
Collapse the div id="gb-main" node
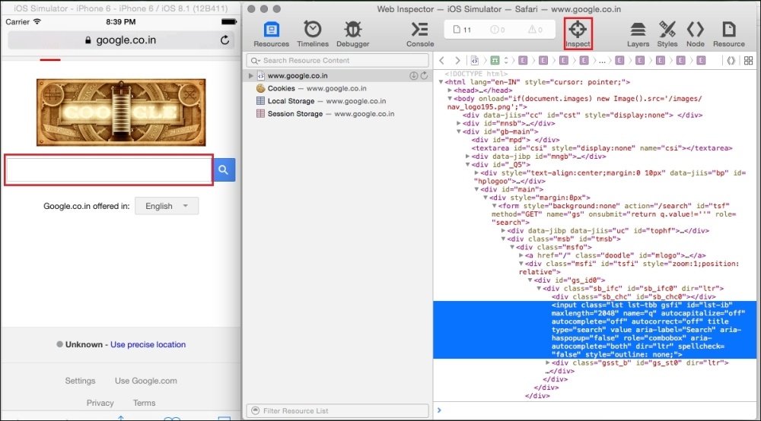[459, 131]
